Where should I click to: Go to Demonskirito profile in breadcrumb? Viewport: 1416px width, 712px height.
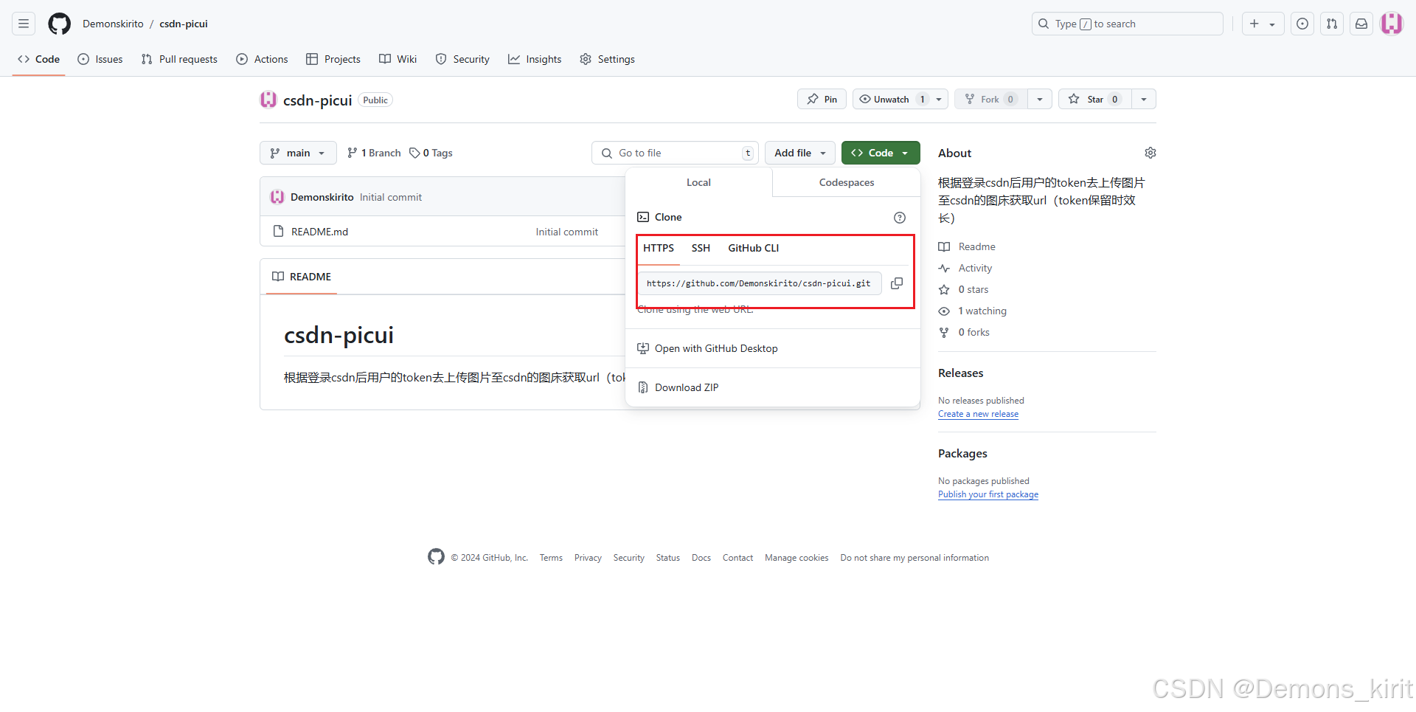(113, 24)
